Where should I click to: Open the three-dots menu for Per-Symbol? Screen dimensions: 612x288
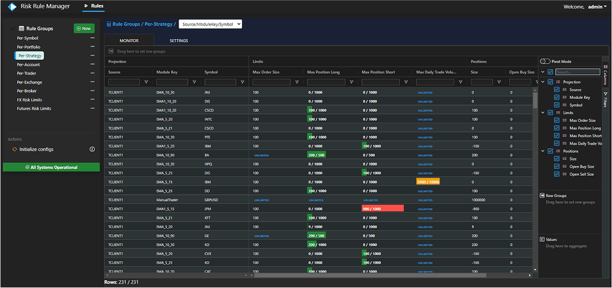(93, 38)
